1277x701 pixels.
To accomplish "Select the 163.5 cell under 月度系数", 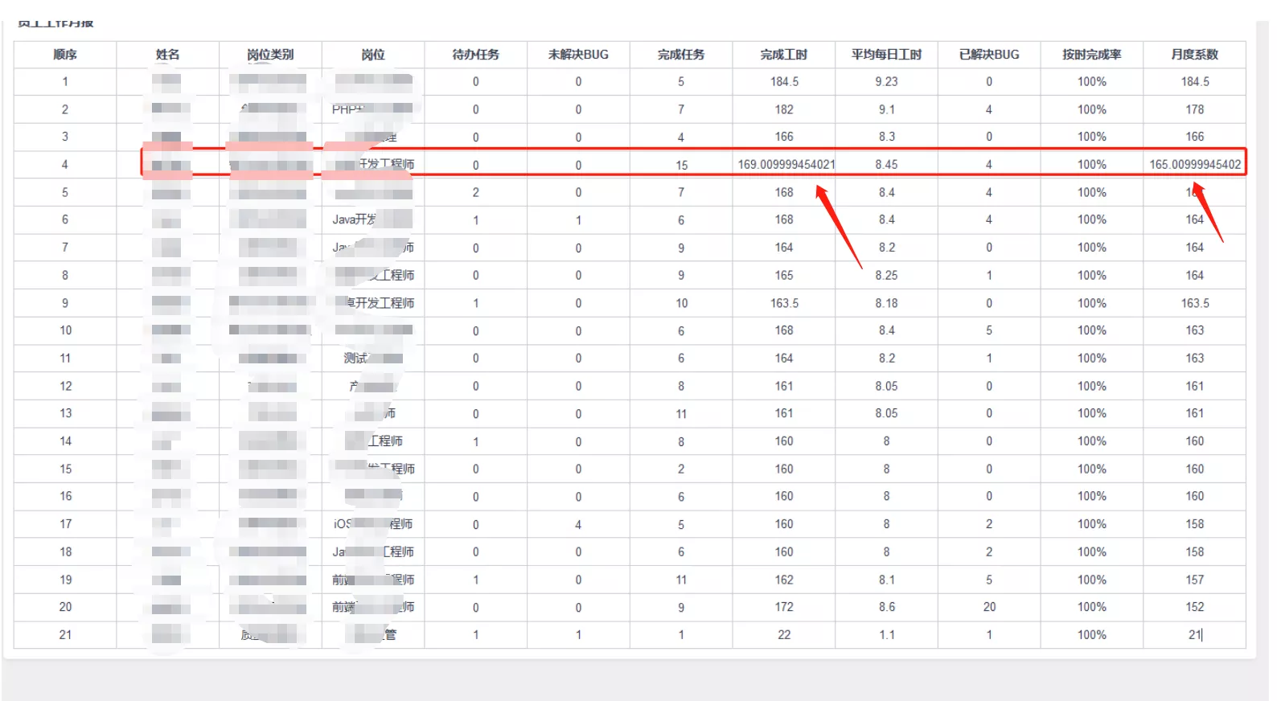I will point(1195,304).
